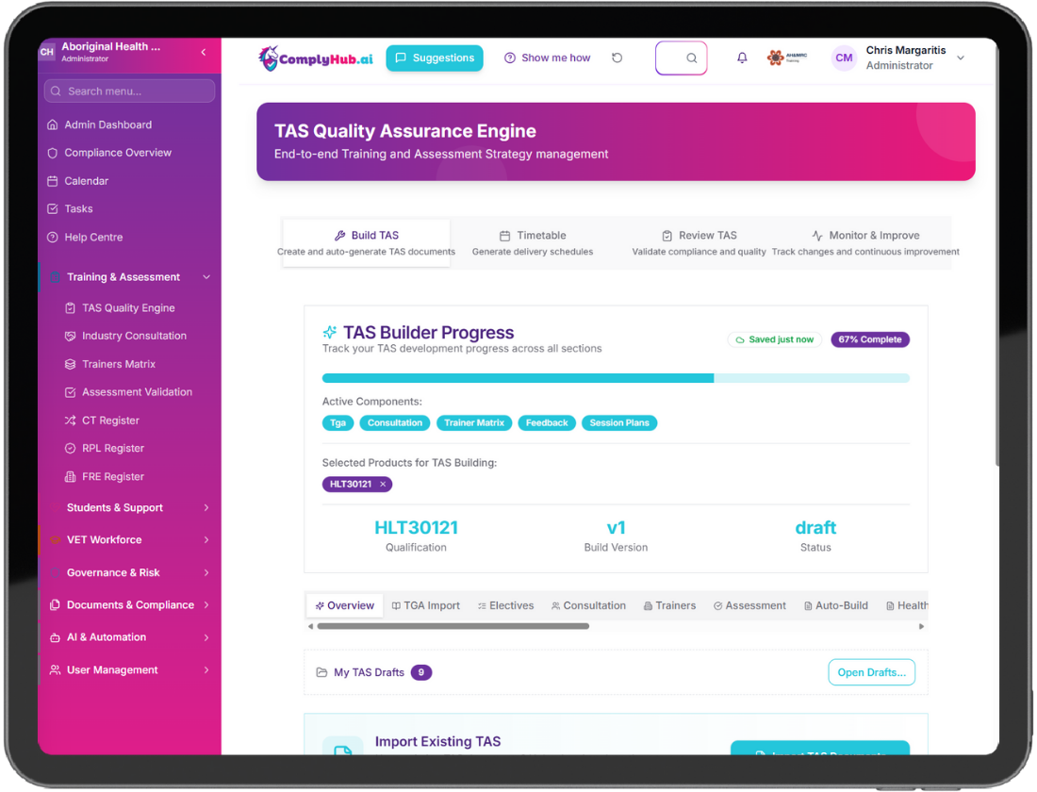Click the circle-check icon beside RPL Register
This screenshot has height=792, width=1037.
pos(70,449)
